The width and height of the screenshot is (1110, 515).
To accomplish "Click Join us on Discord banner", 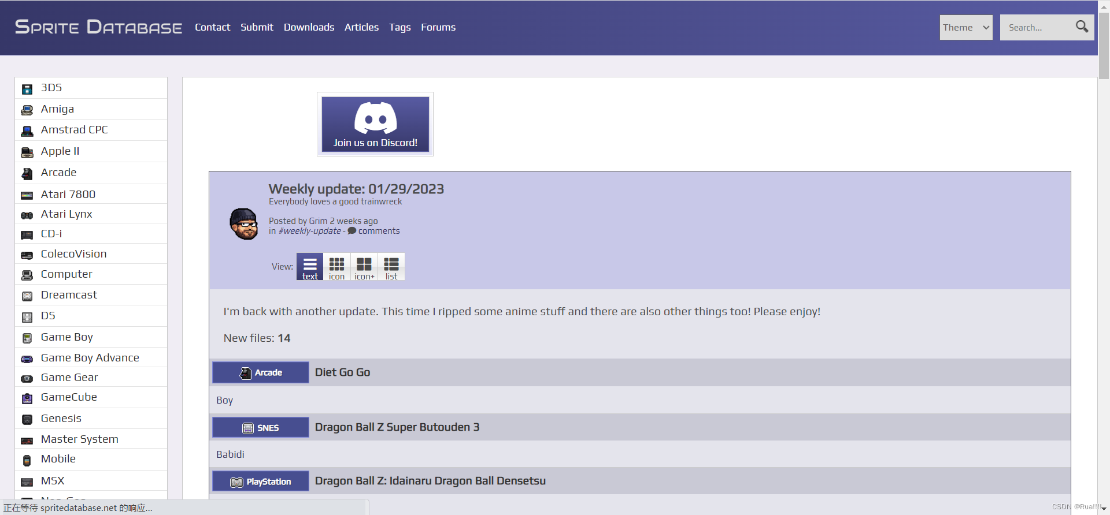I will (375, 124).
